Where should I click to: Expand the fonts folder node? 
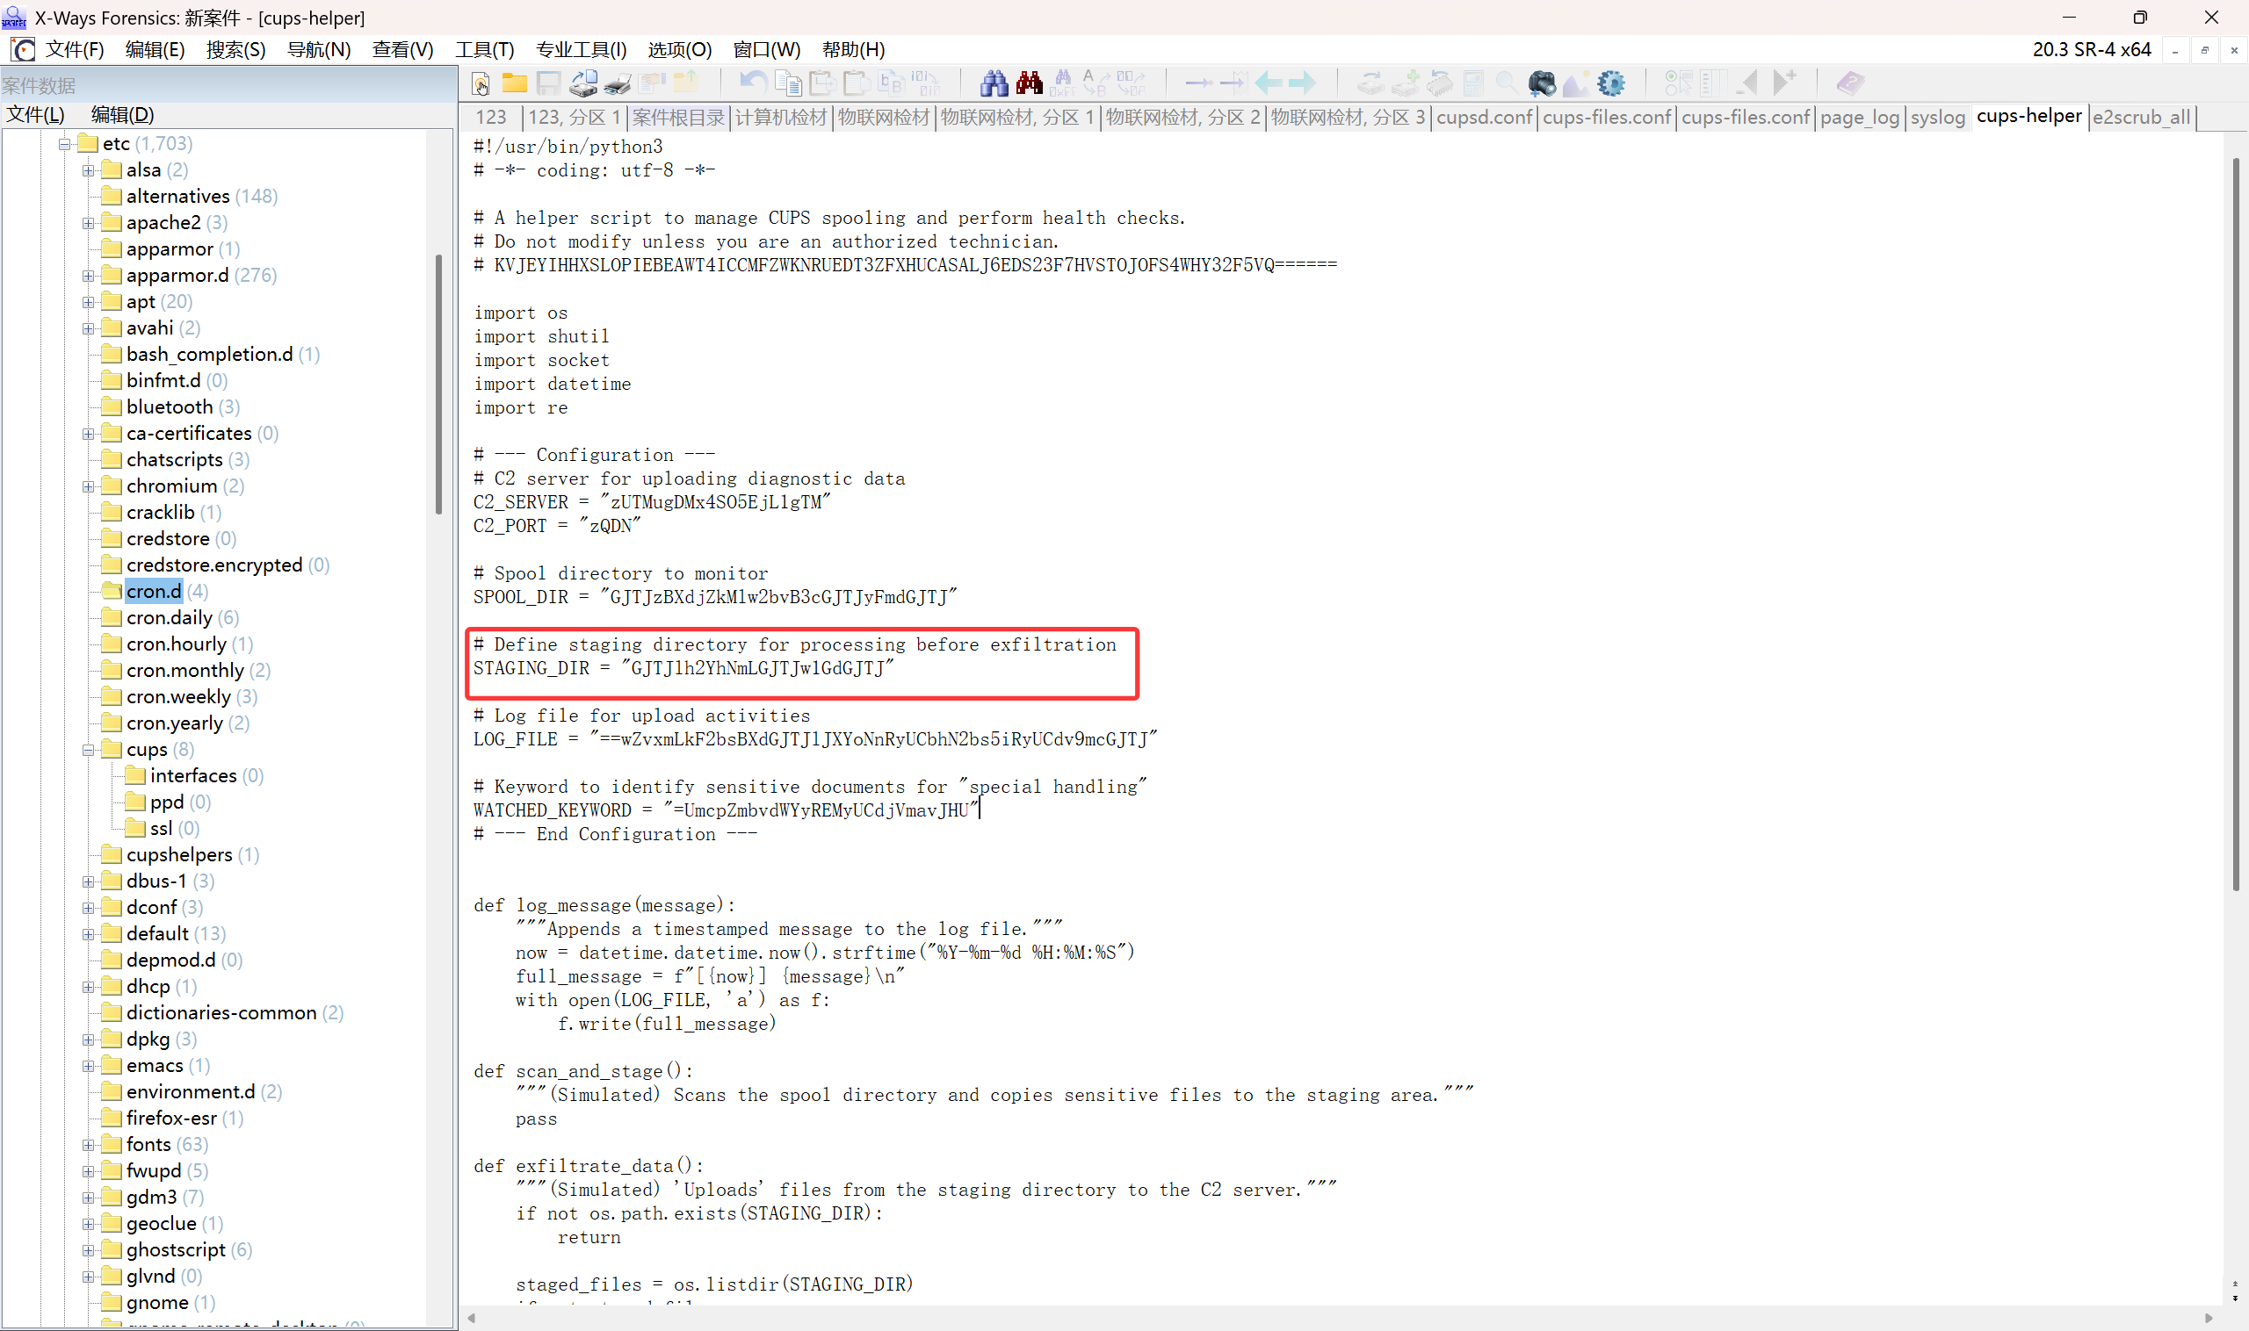[88, 1146]
